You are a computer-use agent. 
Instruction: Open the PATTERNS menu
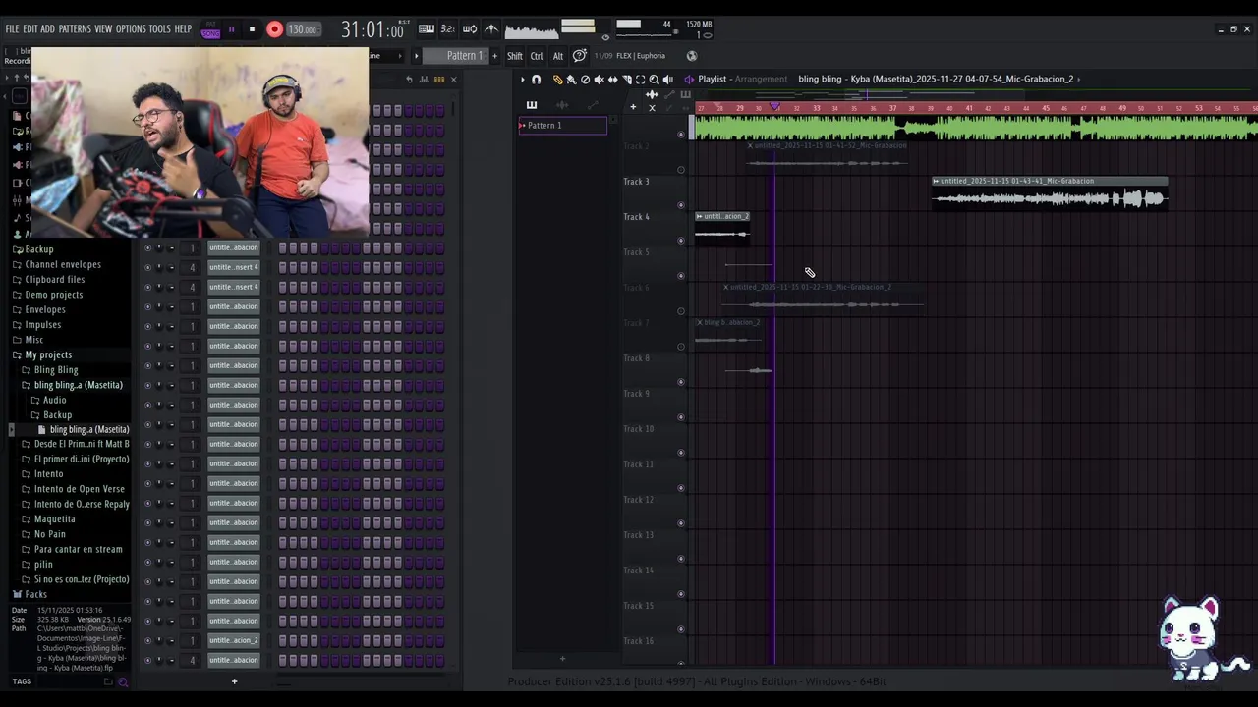coord(75,29)
